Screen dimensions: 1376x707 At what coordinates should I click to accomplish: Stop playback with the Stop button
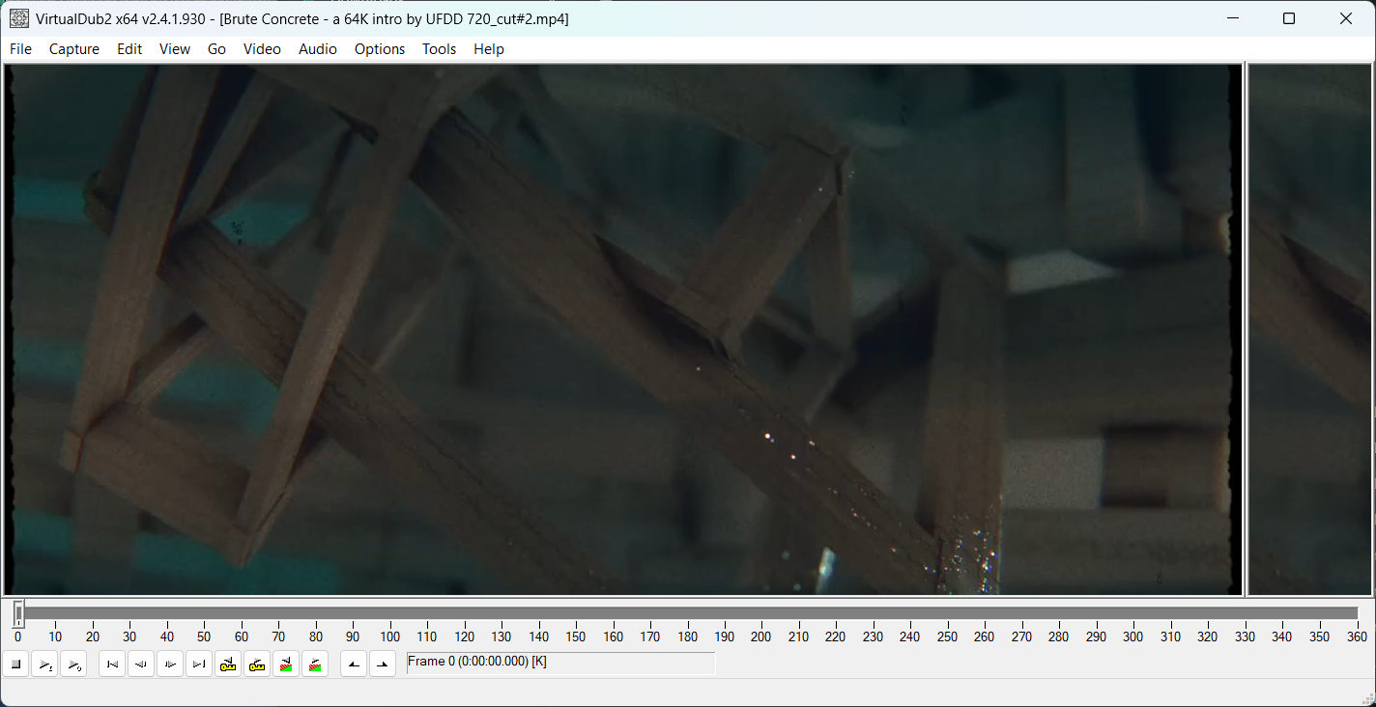(x=16, y=664)
